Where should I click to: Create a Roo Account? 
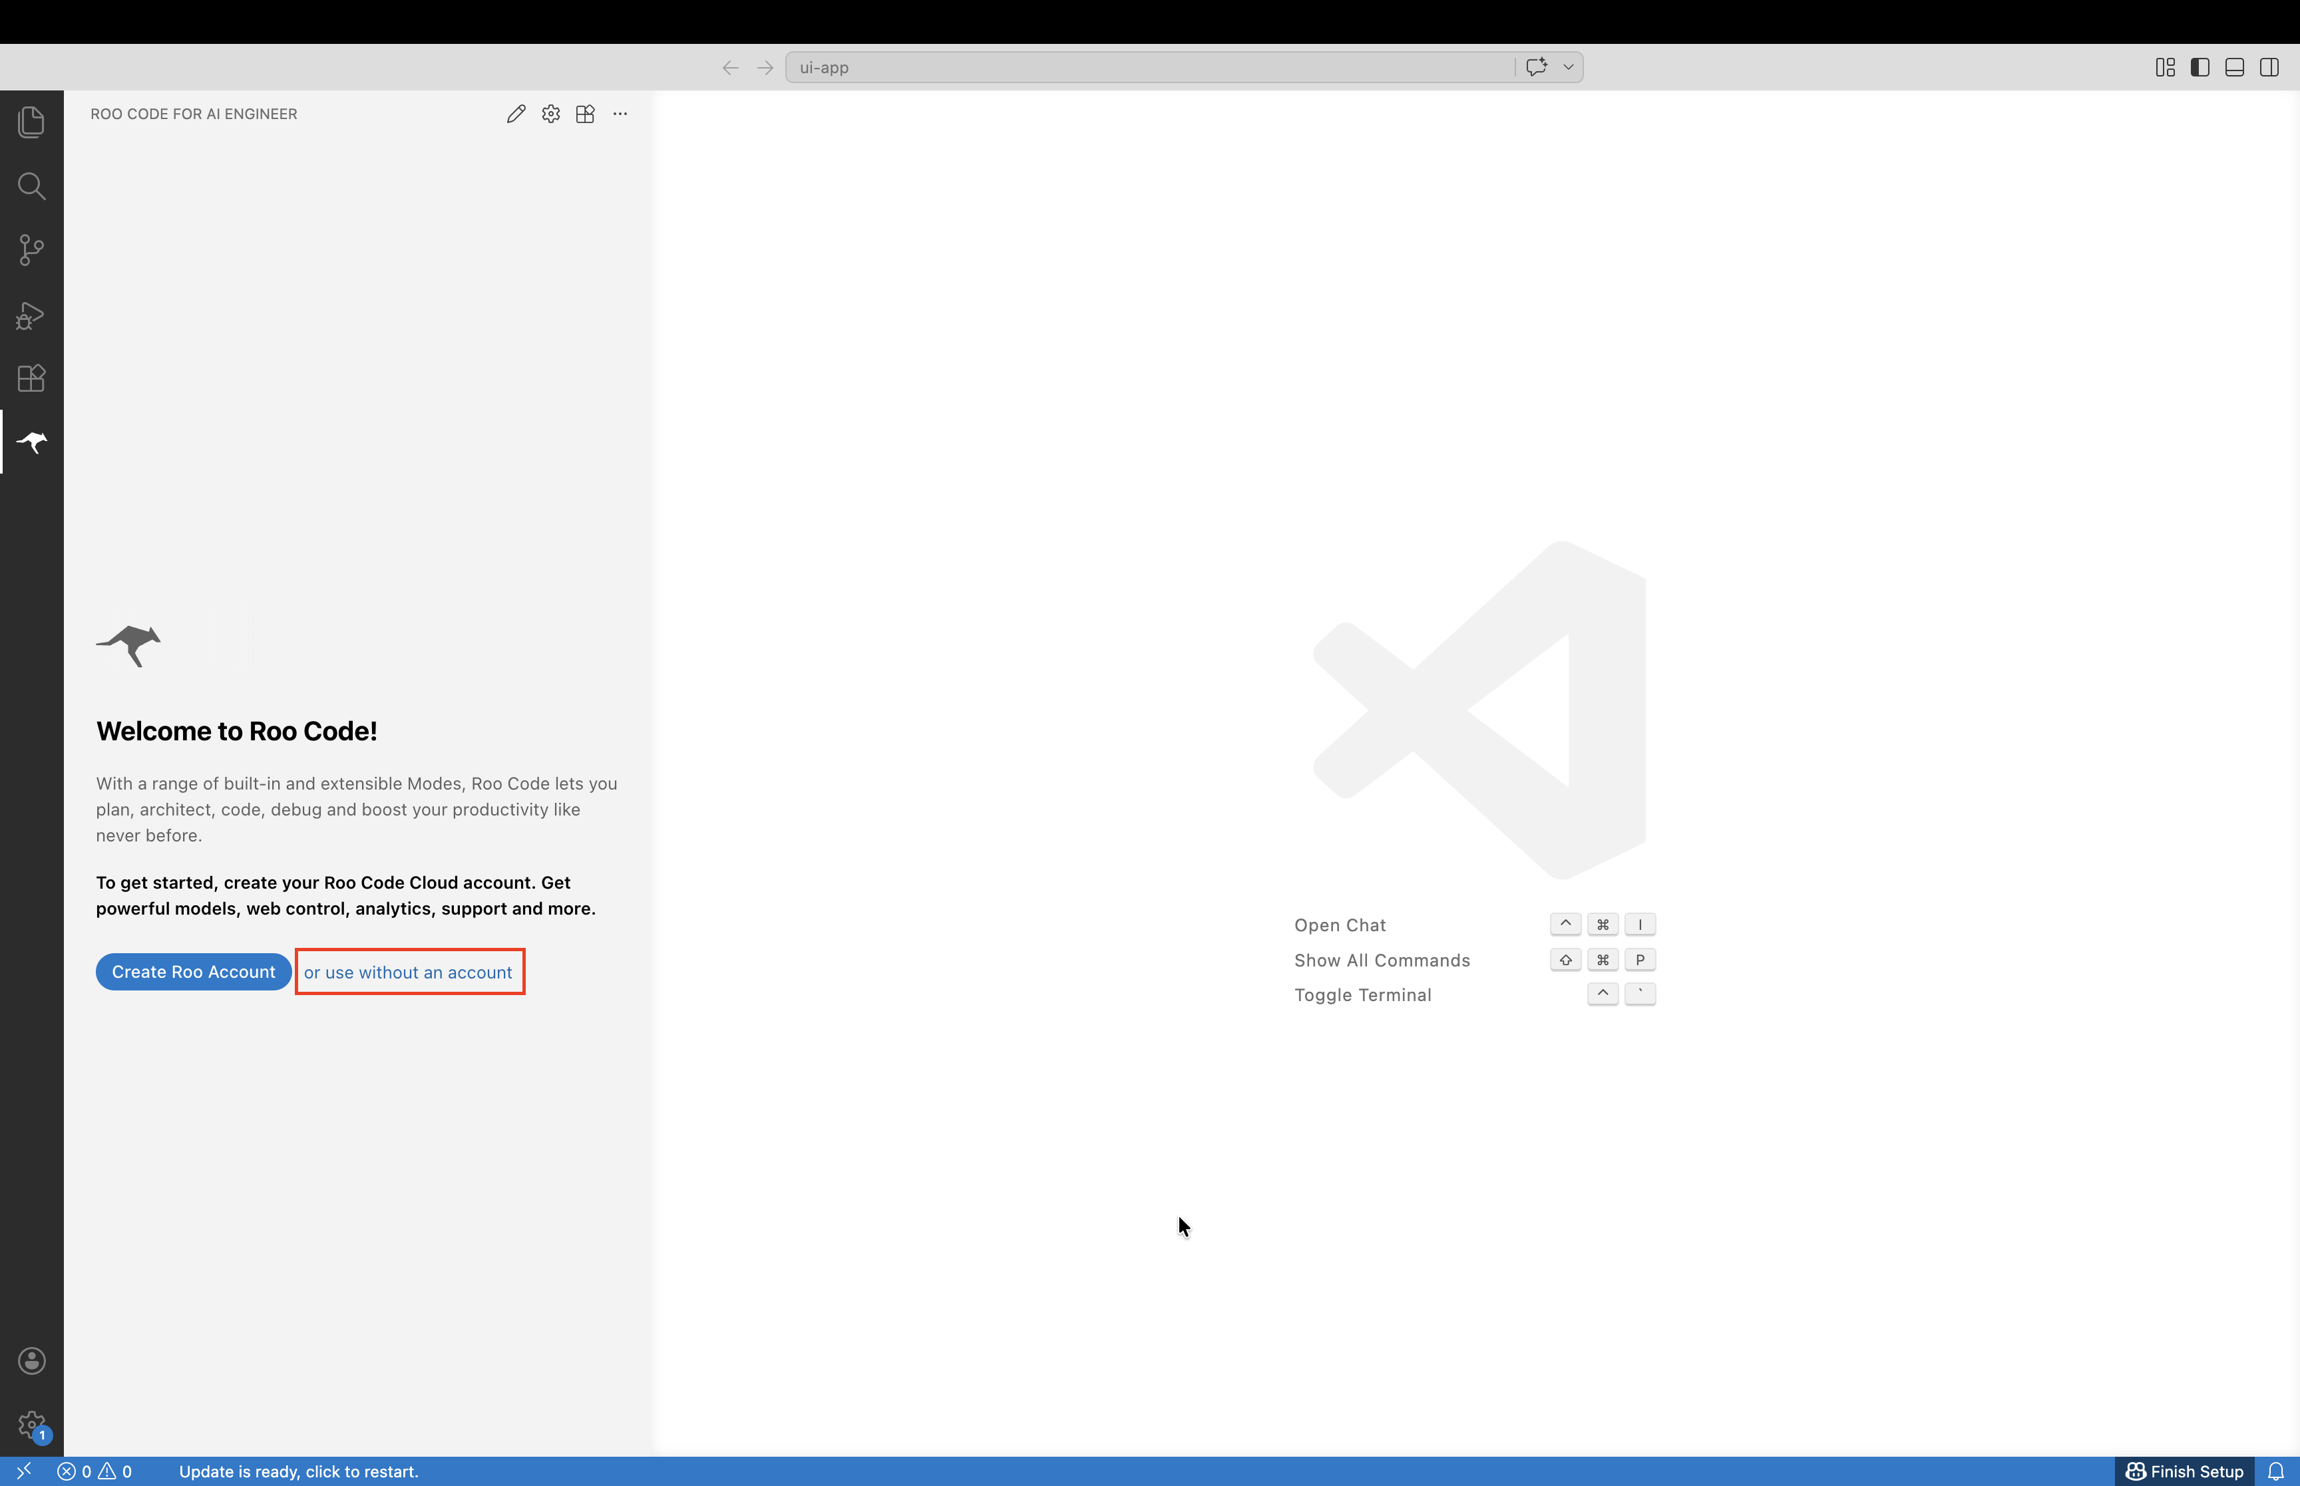[x=193, y=970]
